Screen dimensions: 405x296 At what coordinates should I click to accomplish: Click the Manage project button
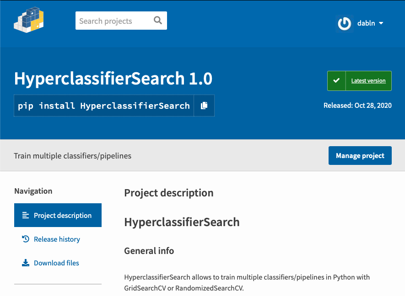(x=360, y=155)
